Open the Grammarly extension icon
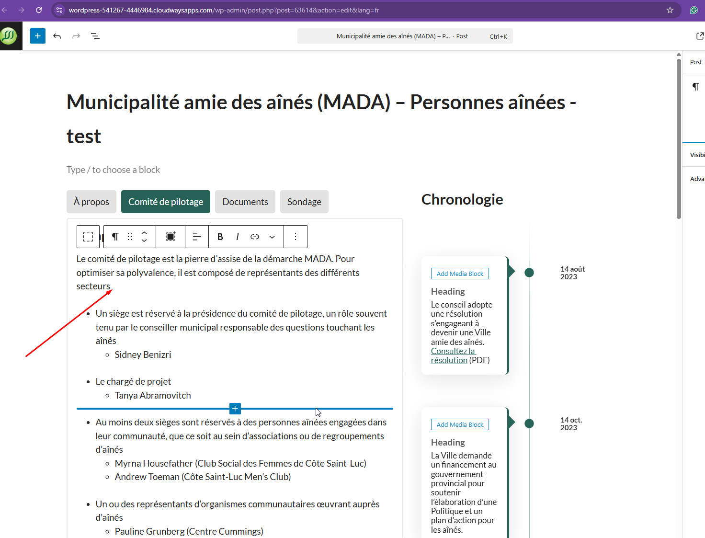This screenshot has height=538, width=705. [694, 10]
